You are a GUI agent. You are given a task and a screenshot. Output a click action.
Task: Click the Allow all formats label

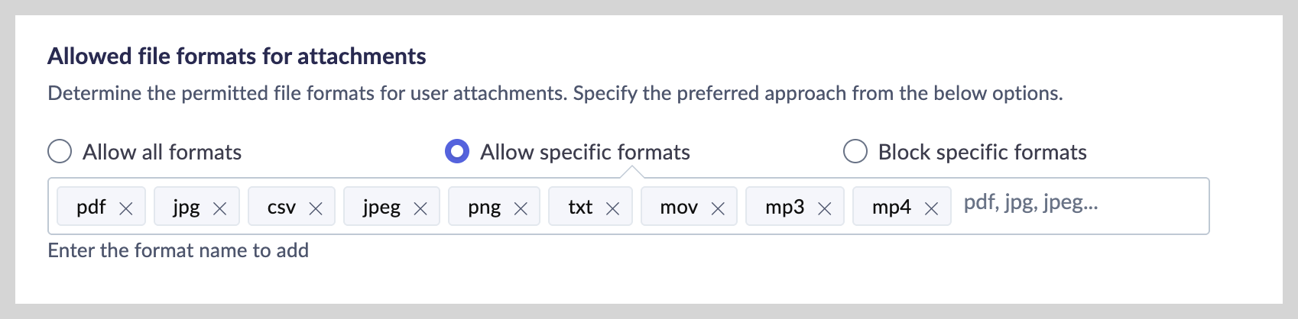(x=162, y=153)
